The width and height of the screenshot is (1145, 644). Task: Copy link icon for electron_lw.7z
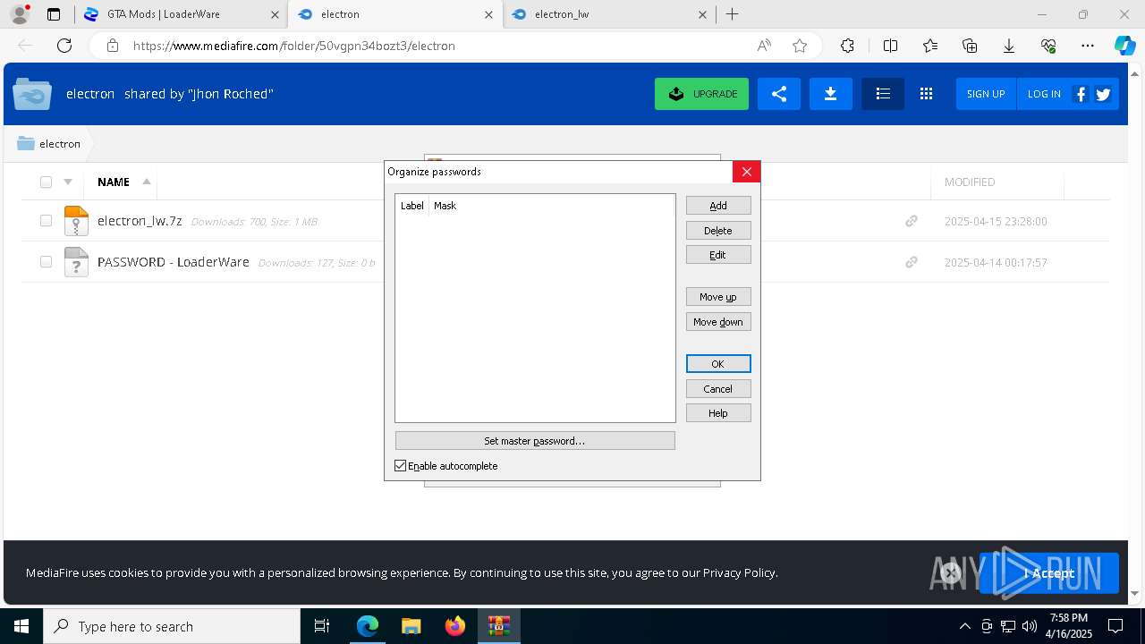[x=912, y=221]
